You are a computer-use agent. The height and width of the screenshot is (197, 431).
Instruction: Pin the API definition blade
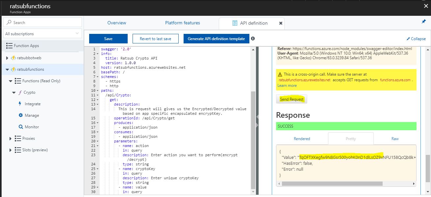(x=424, y=21)
